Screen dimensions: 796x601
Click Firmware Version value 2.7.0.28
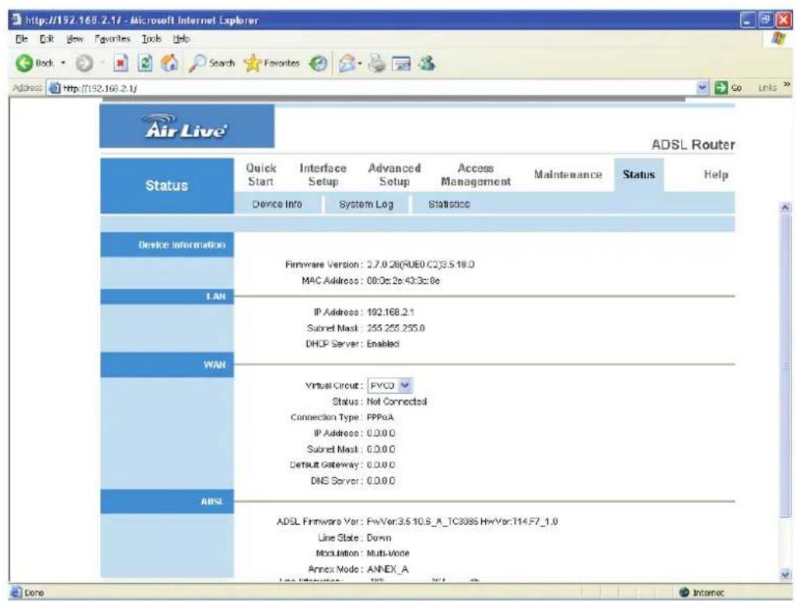(421, 264)
